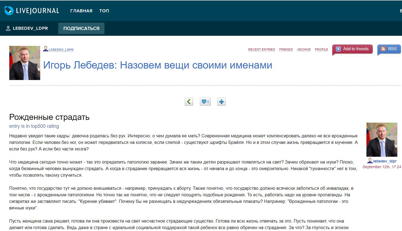Click the journal title Игорь Лебедев heading

point(158,65)
